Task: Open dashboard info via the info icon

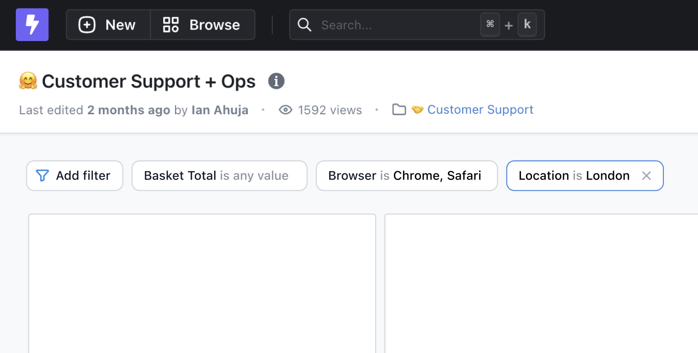Action: click(x=276, y=81)
